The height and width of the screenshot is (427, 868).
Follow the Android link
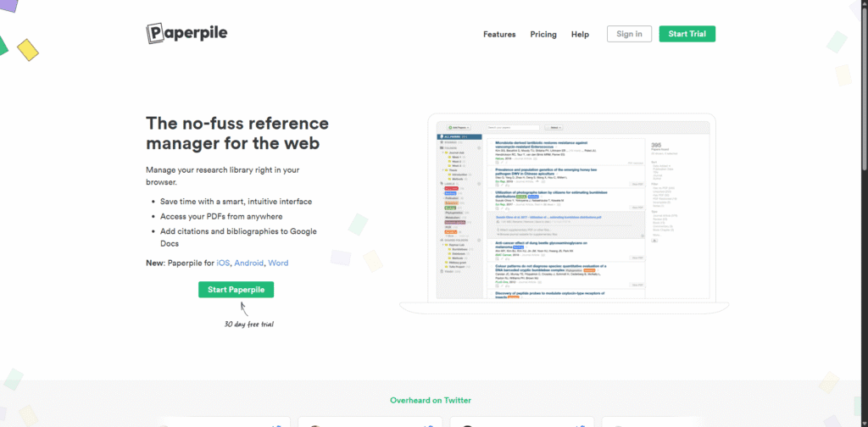[249, 263]
